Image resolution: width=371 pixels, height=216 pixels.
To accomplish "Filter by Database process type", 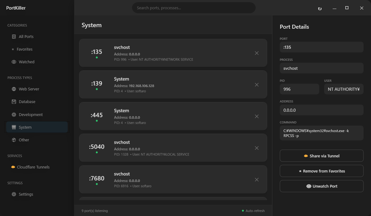I will click(27, 102).
